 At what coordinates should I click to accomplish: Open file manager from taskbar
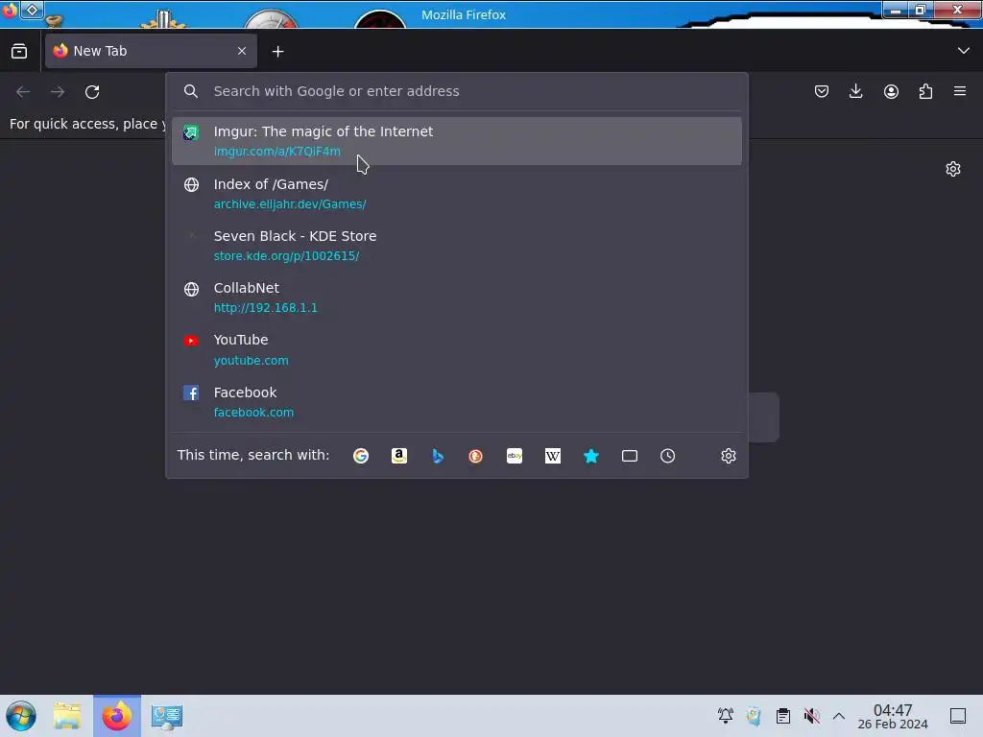point(67,716)
